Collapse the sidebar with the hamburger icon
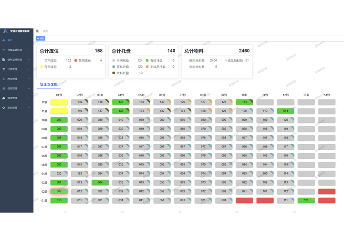Viewport: 344px width, 241px height. tap(38, 31)
